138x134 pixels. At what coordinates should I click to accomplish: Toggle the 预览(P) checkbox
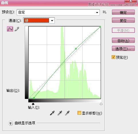point(113,57)
